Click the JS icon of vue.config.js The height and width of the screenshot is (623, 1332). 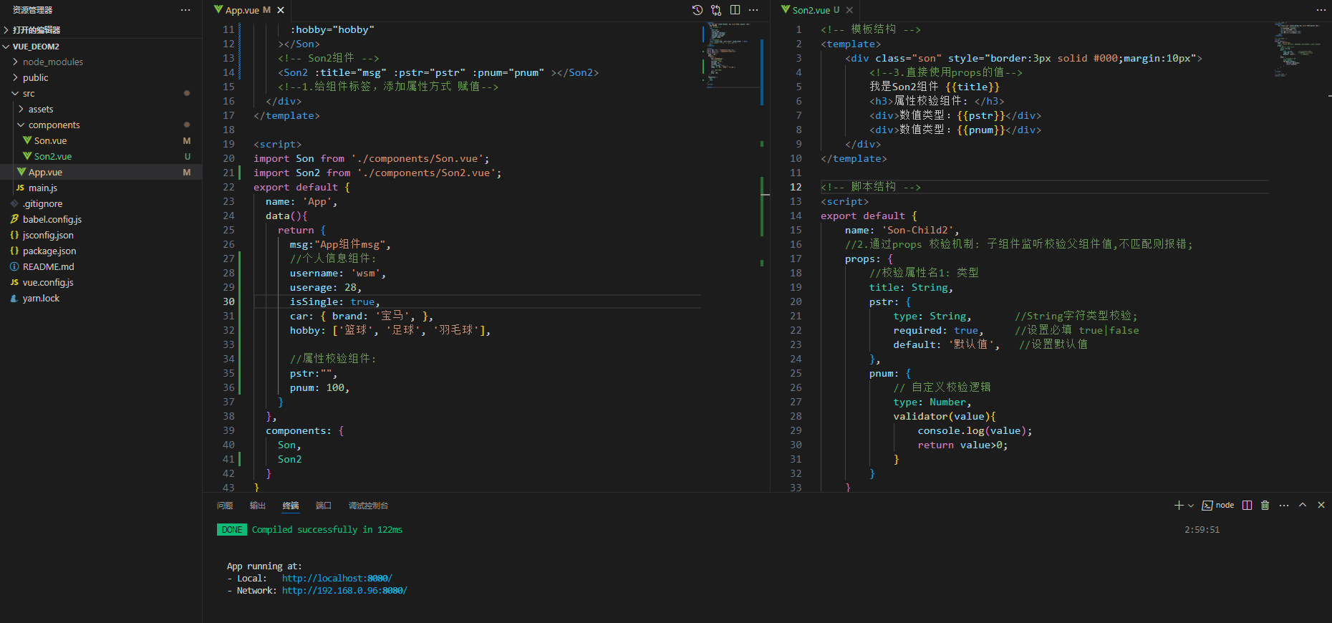tap(14, 282)
